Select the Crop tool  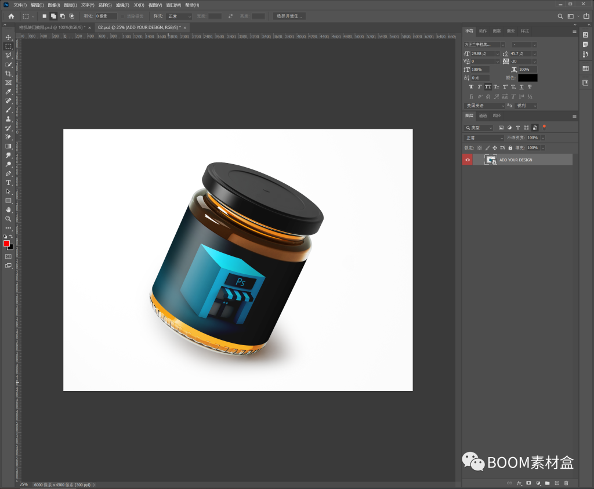click(8, 74)
